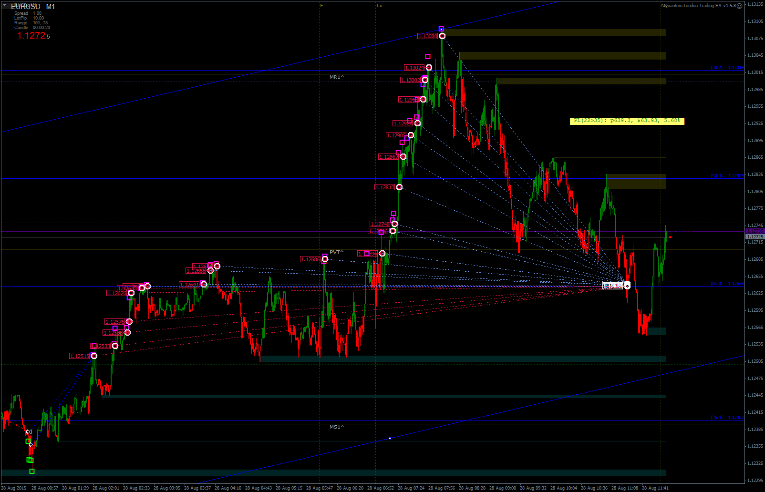Select the 1.12626 price label

[117, 293]
